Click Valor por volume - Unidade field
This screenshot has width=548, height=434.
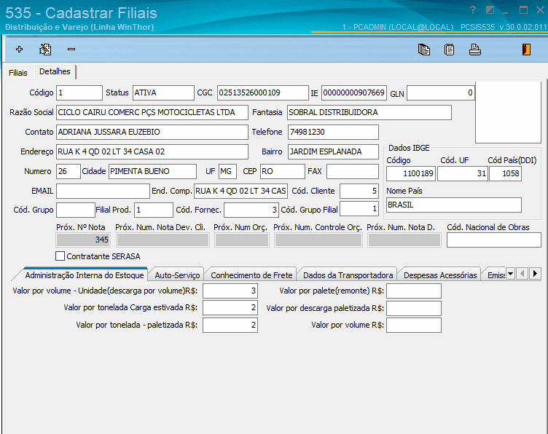click(x=230, y=291)
